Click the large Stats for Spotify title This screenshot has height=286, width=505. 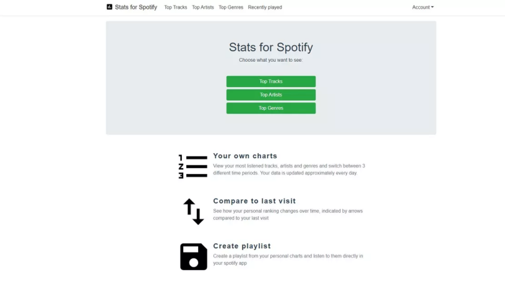(271, 47)
